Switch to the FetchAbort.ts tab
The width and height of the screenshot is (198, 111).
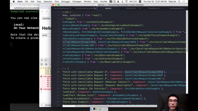point(154,8)
